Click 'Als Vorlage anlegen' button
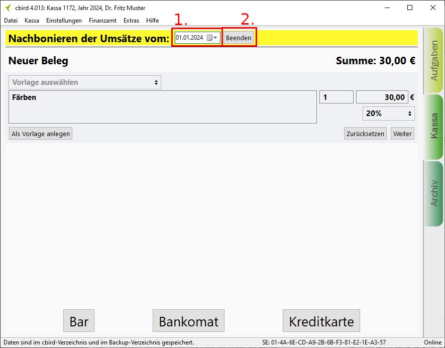The height and width of the screenshot is (348, 445). tap(41, 134)
